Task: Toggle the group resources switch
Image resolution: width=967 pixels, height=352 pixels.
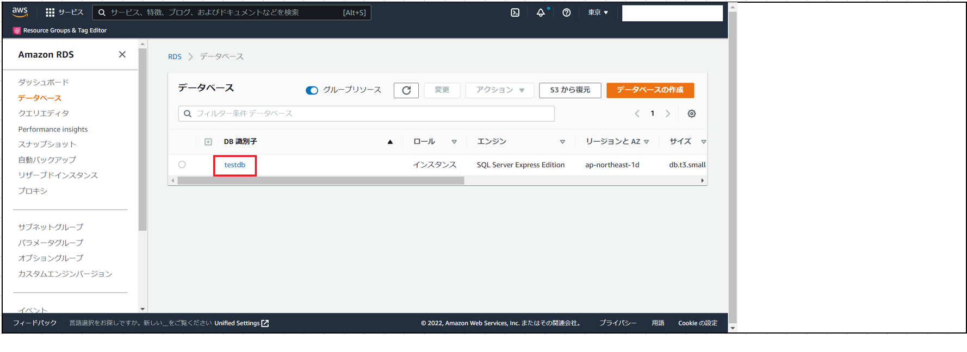Action: pyautogui.click(x=312, y=90)
